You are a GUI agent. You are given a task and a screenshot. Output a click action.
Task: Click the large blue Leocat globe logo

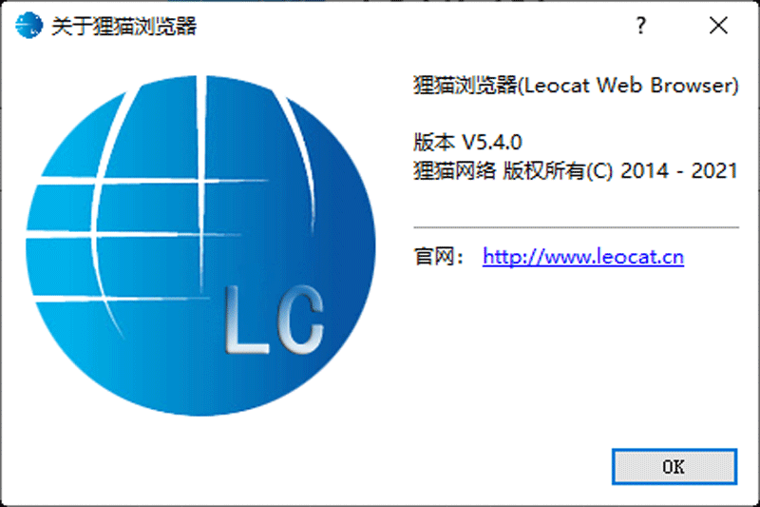[x=200, y=245]
